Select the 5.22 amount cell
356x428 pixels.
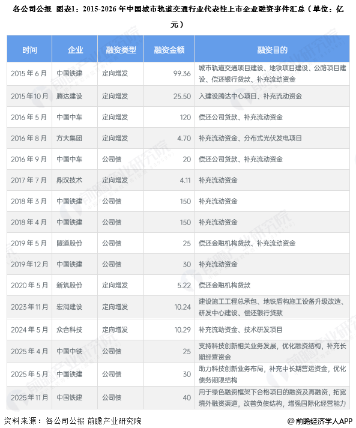point(169,285)
